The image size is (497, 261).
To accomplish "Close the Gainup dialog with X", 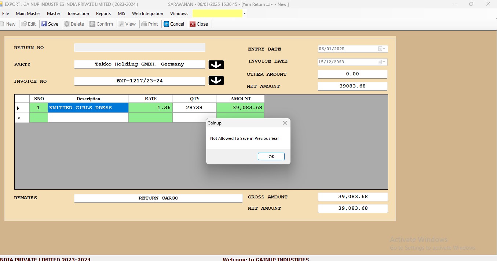I will (x=285, y=123).
